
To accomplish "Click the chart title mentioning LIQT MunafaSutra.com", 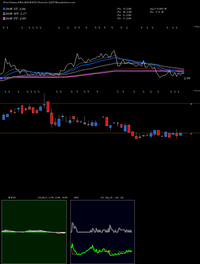I will click(x=39, y=2).
